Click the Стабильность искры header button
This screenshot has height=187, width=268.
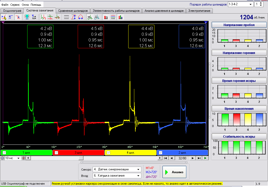[x=239, y=137]
